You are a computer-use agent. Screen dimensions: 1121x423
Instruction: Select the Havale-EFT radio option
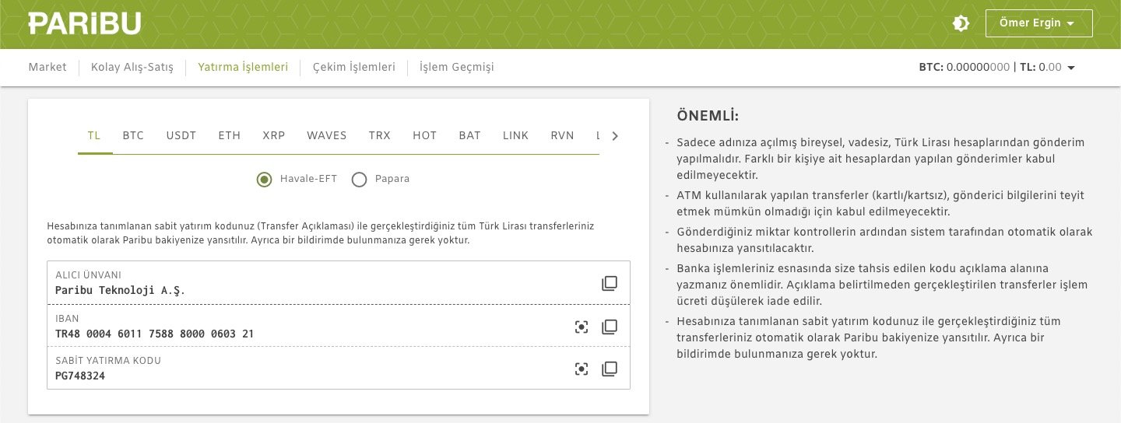click(x=265, y=180)
